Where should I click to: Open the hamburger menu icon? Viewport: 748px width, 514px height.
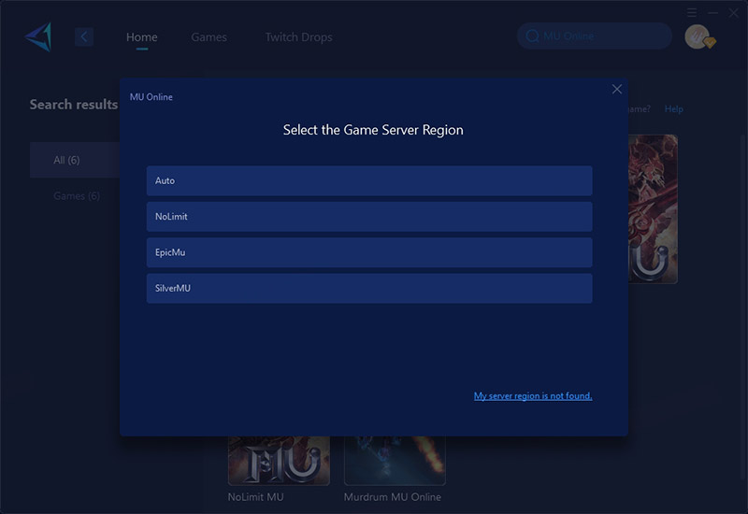tap(692, 13)
